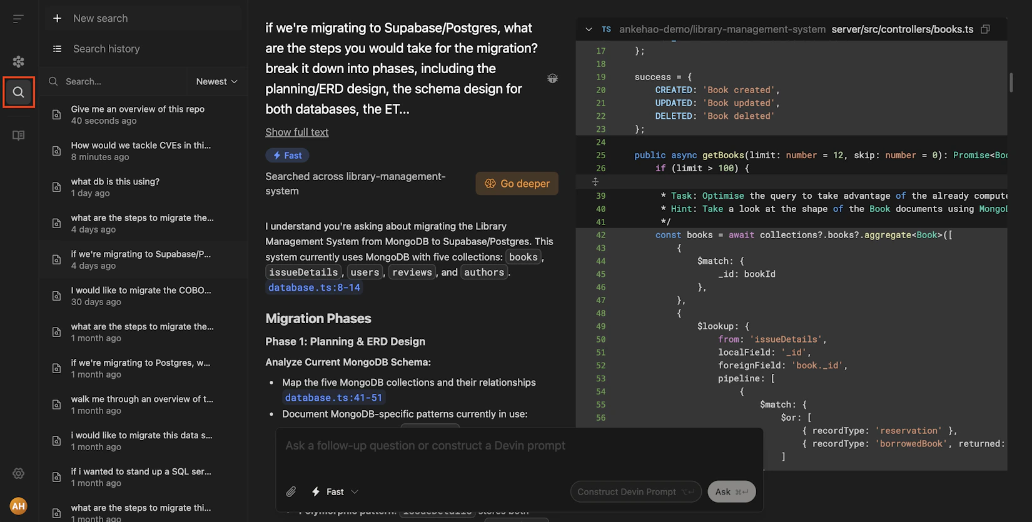Click the code panel vertical scrollbar

1011,82
